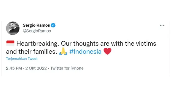
Task: Click the word with in the tweet
Action: pos(117,43)
